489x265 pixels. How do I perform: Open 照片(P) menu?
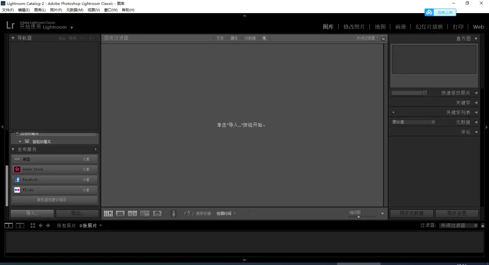pos(56,10)
